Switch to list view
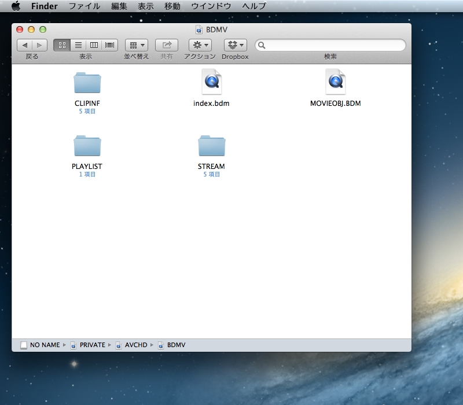This screenshot has width=463, height=405. (78, 45)
